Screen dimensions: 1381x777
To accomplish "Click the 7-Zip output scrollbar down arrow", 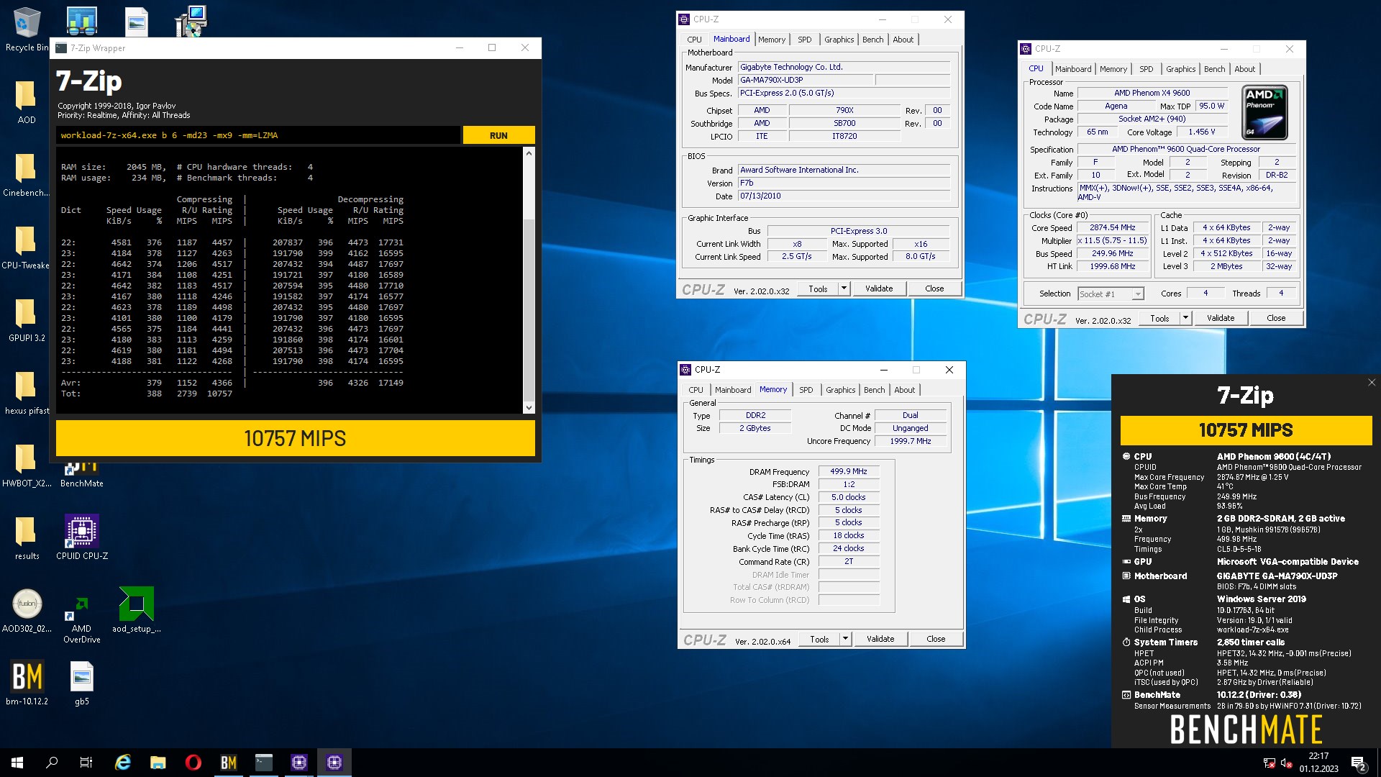I will tap(529, 408).
